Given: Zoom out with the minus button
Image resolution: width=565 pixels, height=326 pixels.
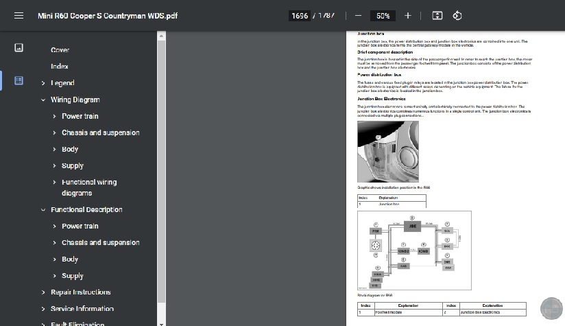Looking at the screenshot, I should (358, 16).
